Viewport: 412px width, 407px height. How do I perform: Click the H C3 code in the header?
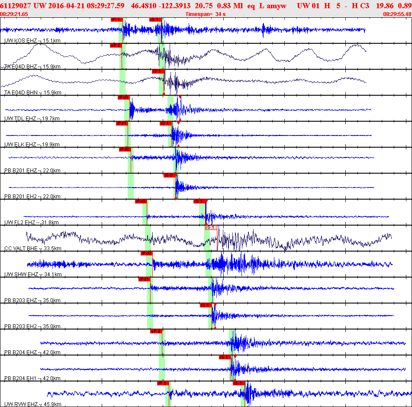(x=360, y=6)
